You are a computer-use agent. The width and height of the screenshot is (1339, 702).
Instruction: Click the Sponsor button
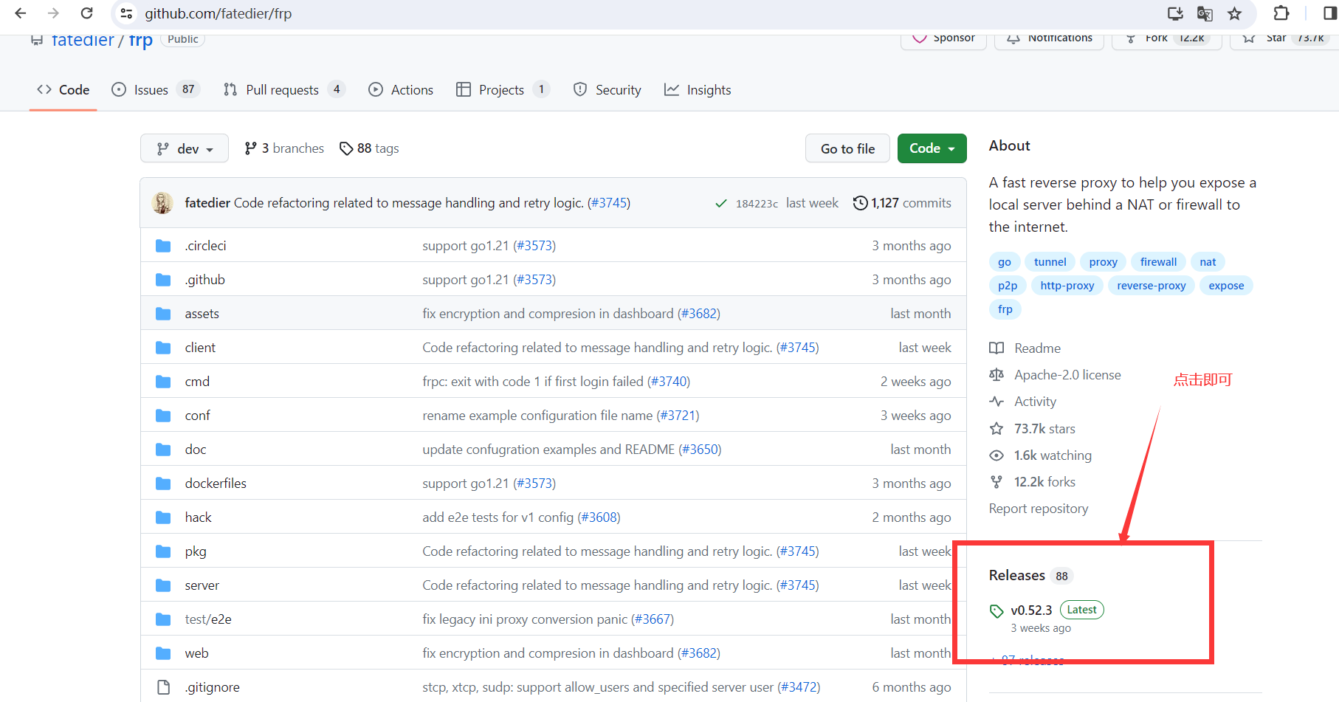pos(943,38)
